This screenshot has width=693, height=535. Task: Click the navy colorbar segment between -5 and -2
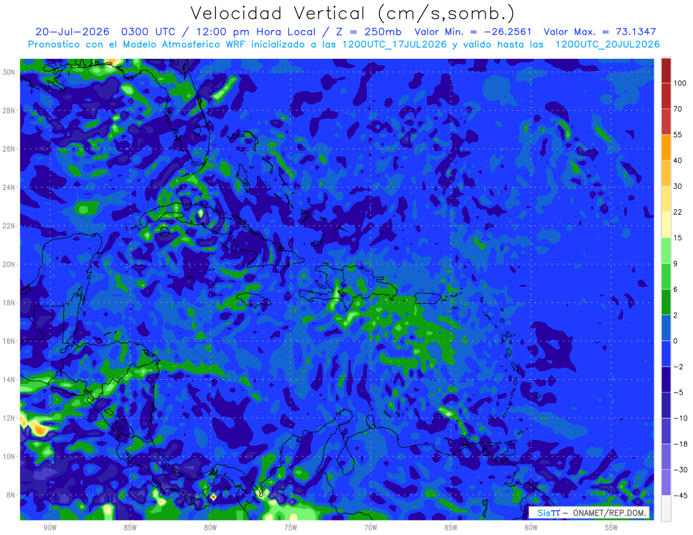666,379
